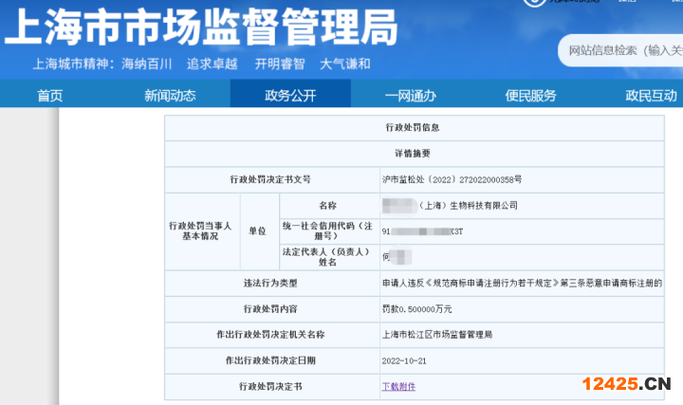Click the 行政处罚当事人基本情况 cell

pyautogui.click(x=202, y=231)
